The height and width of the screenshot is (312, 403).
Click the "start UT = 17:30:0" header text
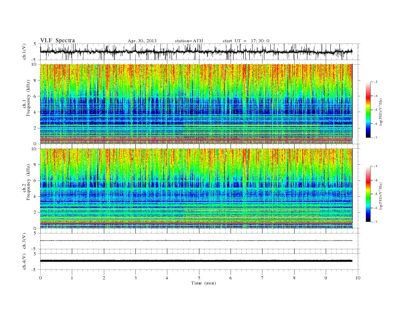click(x=246, y=41)
